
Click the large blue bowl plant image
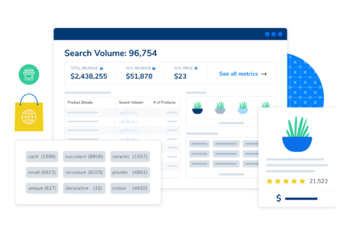[297, 134]
